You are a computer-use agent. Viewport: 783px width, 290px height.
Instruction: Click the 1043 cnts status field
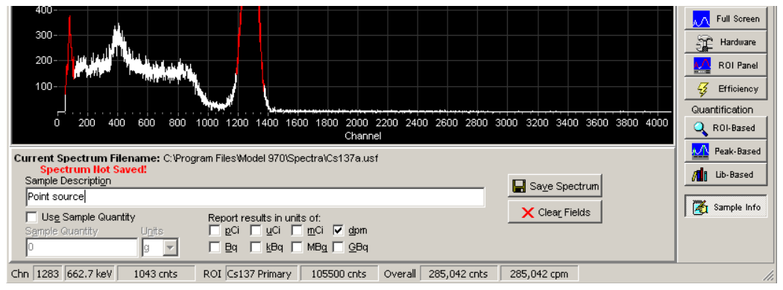point(157,274)
